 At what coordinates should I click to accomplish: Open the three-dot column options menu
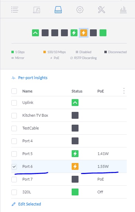(x=124, y=91)
